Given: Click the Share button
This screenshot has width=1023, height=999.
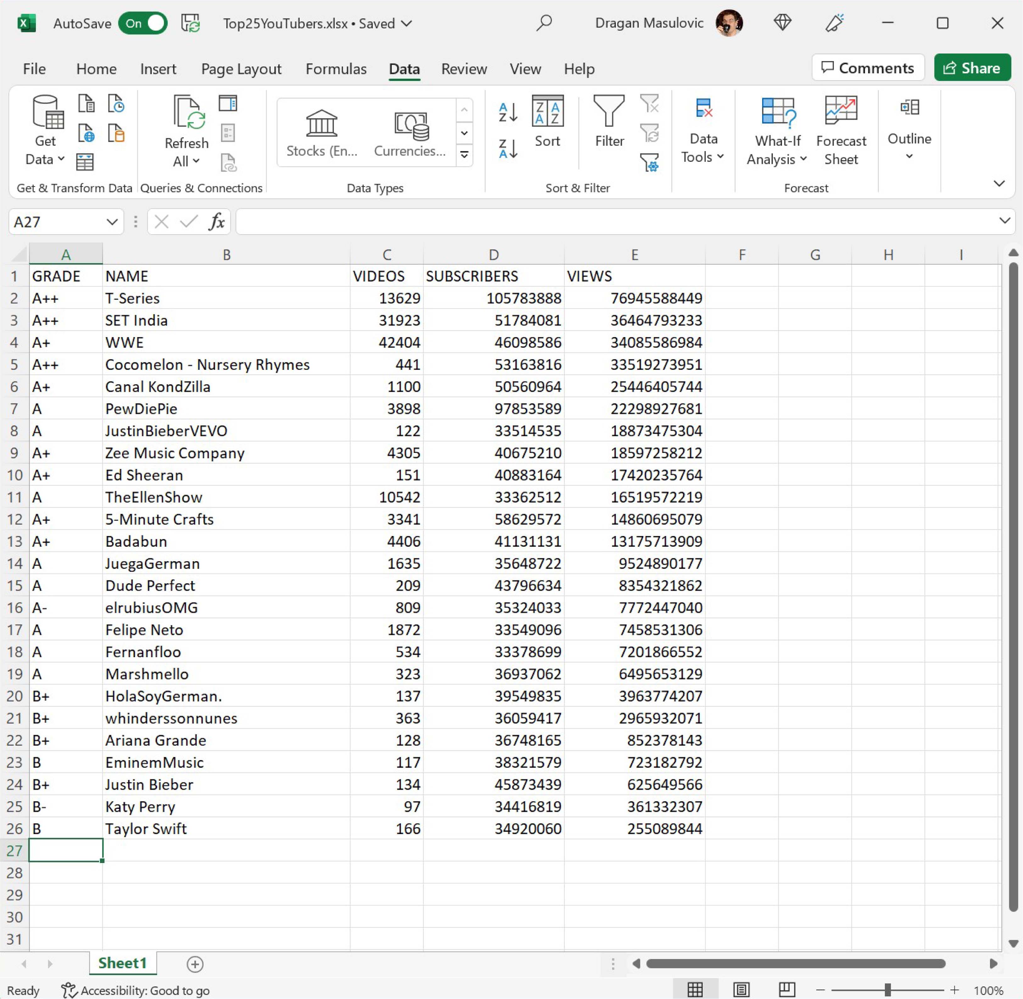Looking at the screenshot, I should tap(972, 68).
